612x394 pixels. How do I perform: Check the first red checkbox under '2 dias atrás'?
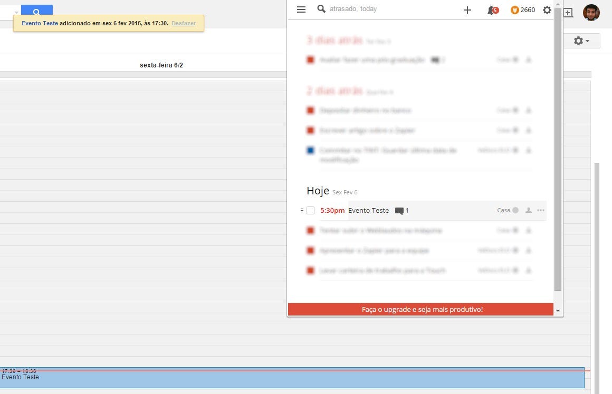(x=310, y=110)
